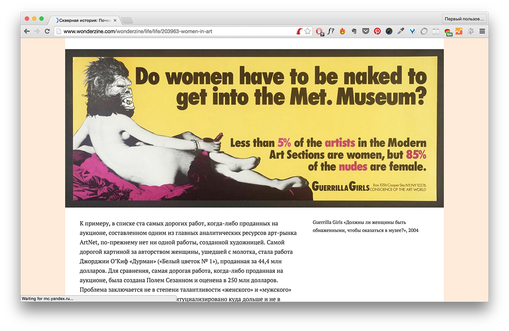Open the Chrome hamburger menu

tap(482, 31)
